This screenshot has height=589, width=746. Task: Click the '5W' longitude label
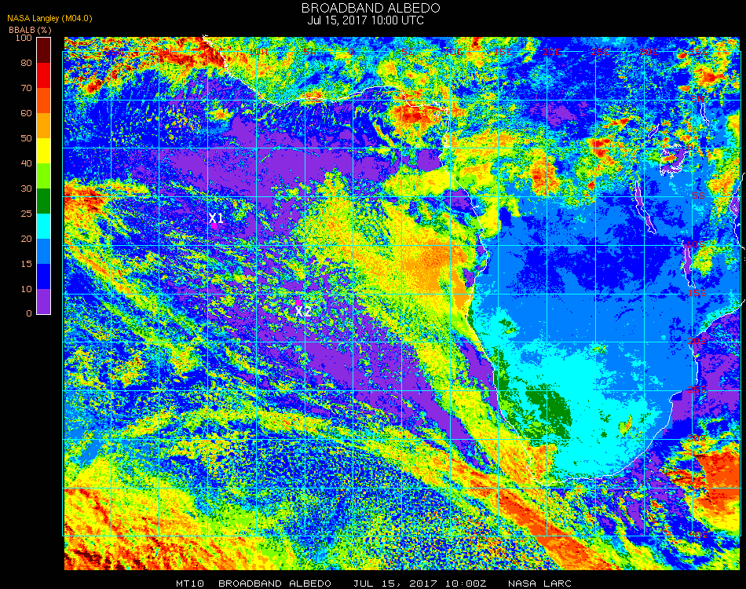coord(310,51)
